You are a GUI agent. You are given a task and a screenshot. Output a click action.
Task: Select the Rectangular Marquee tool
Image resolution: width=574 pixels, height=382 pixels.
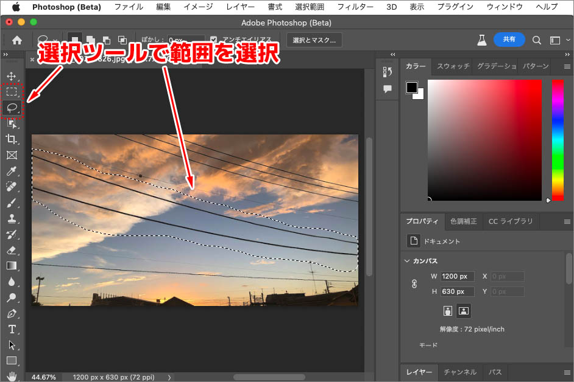point(12,91)
